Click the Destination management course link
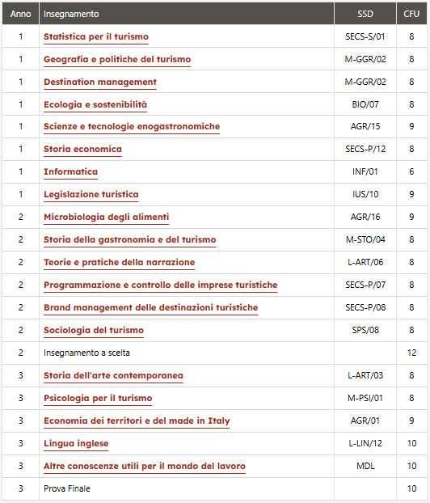 (100, 82)
